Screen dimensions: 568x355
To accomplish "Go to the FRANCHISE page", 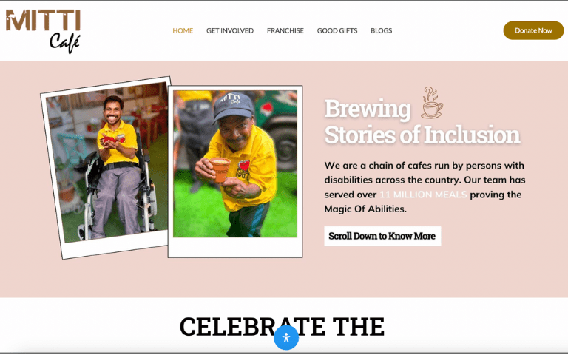I will pos(285,31).
